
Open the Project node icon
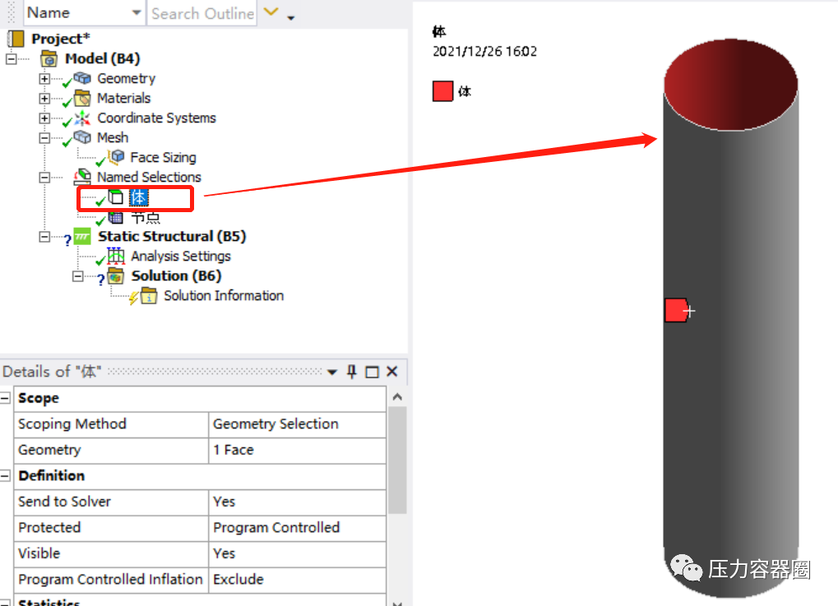click(x=16, y=39)
